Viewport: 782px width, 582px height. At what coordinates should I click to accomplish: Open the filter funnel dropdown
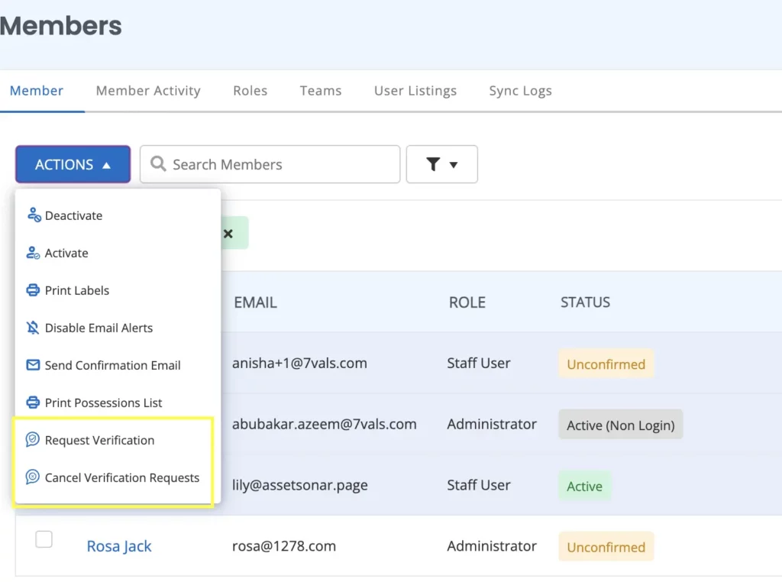click(441, 164)
